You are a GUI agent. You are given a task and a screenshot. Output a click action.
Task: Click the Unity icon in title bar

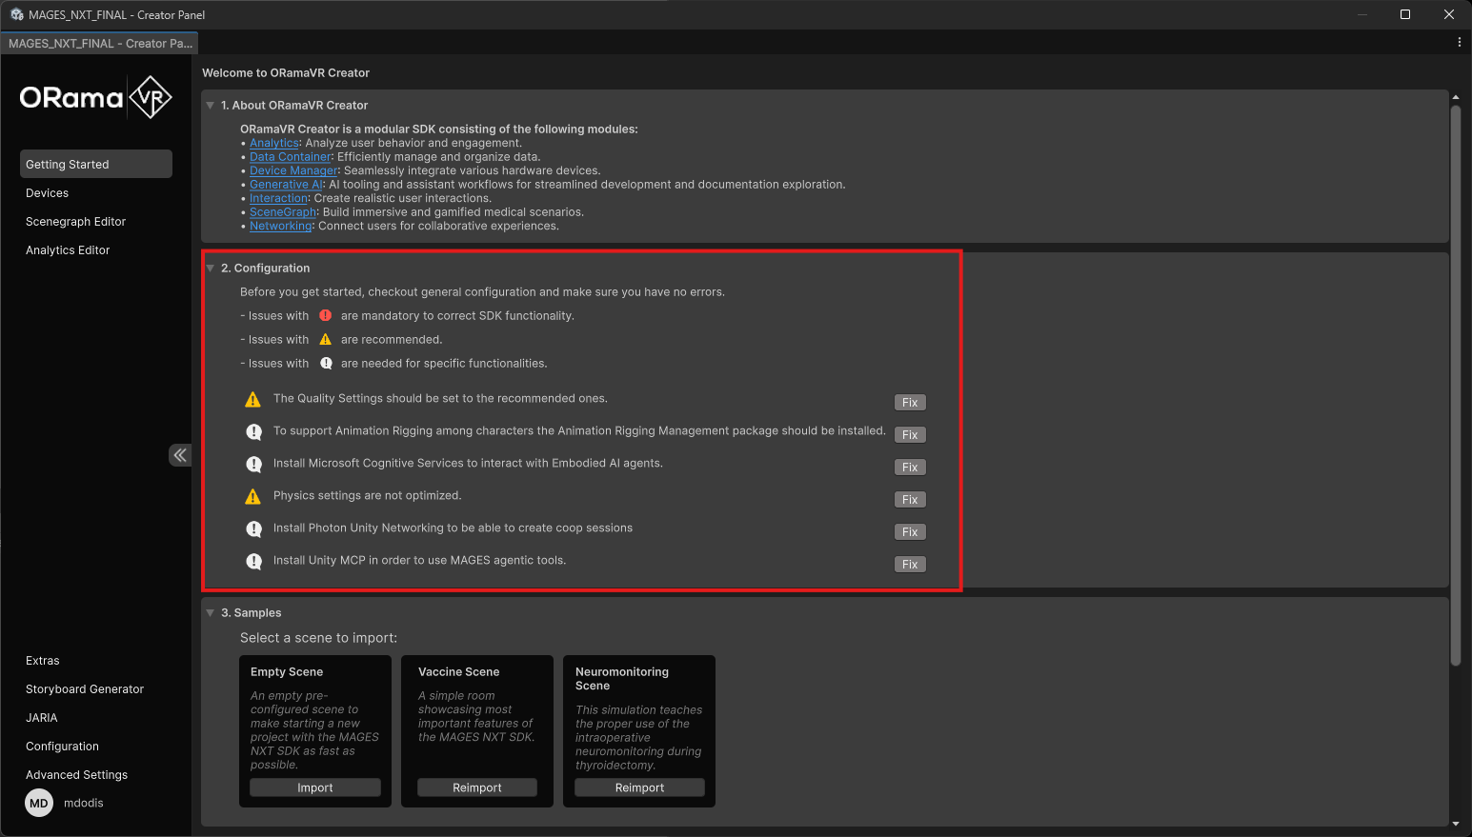16,14
